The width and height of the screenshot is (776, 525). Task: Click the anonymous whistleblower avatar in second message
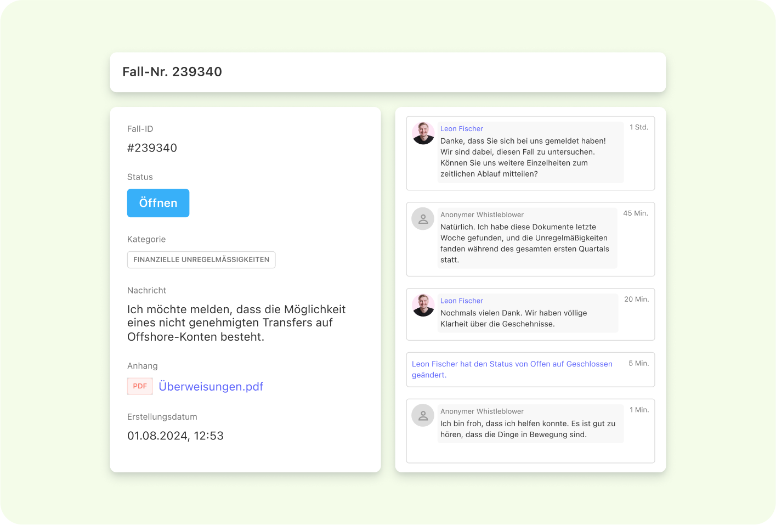pos(423,218)
